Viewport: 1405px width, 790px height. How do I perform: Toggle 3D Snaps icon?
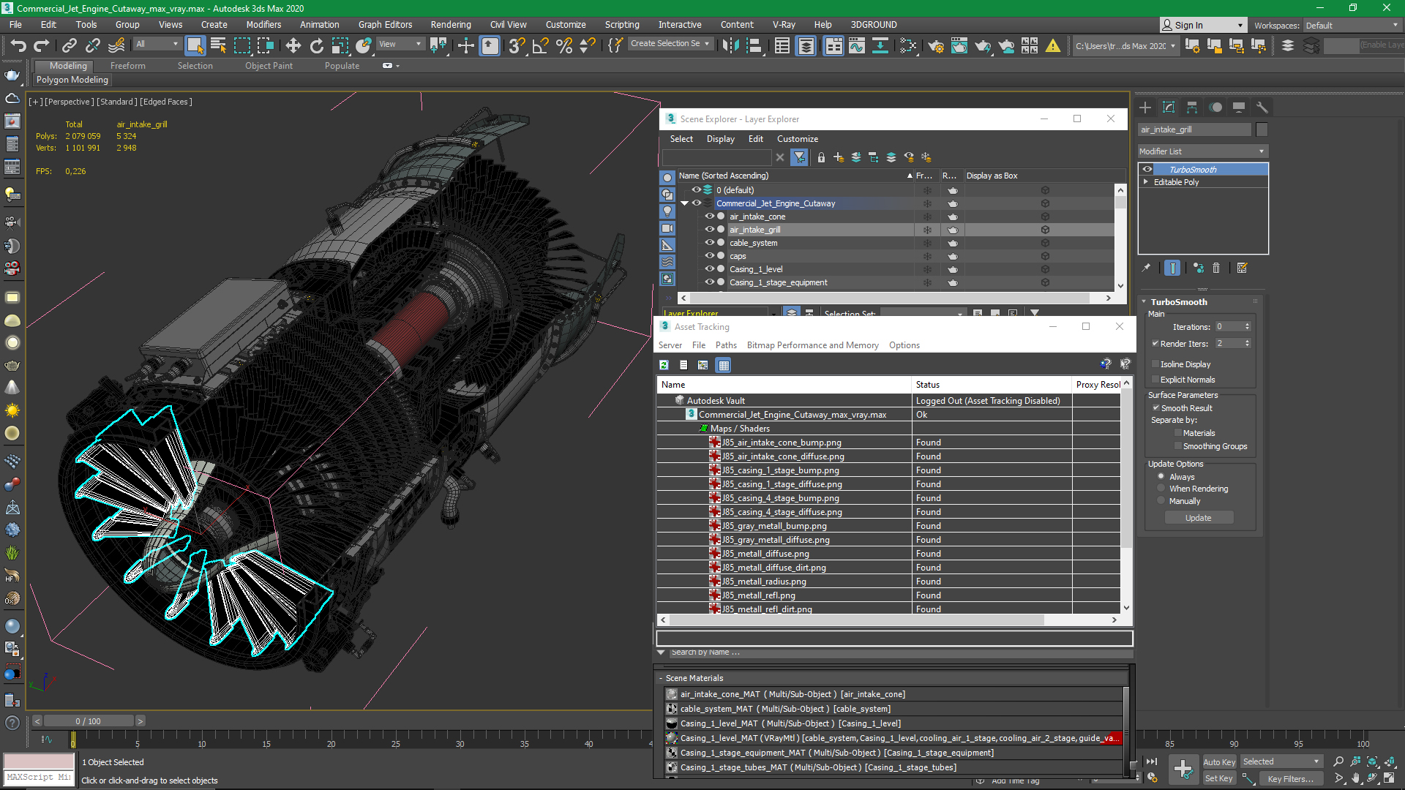point(517,45)
